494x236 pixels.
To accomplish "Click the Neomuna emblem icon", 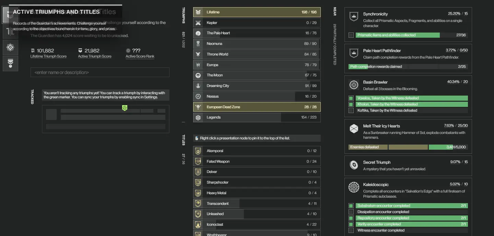I will pyautogui.click(x=198, y=44).
